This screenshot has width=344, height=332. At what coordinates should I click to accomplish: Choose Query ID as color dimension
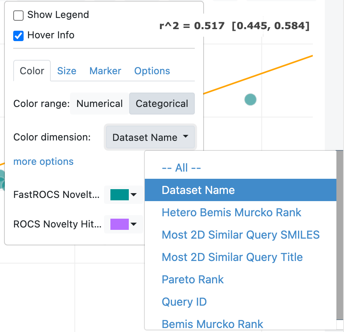[184, 302]
